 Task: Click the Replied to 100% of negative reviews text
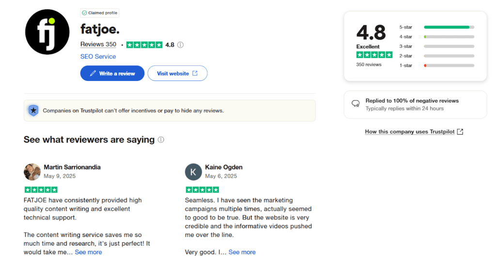[412, 101]
